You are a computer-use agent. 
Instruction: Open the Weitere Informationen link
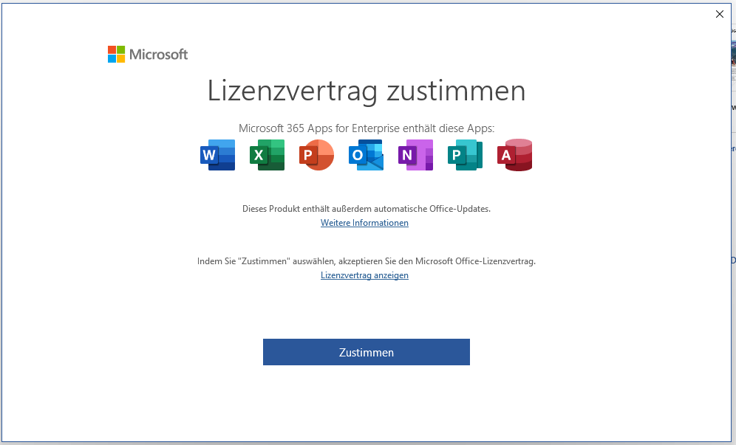364,223
